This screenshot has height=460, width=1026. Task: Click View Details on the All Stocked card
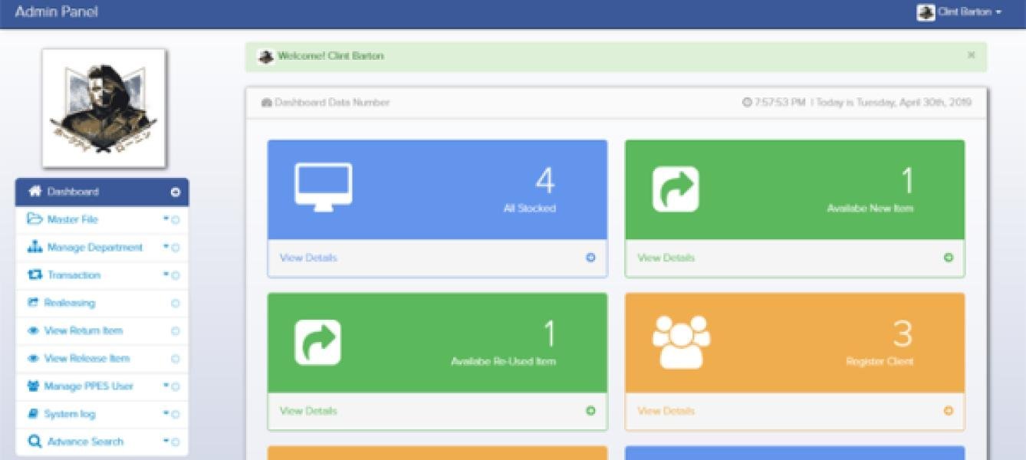pyautogui.click(x=310, y=258)
